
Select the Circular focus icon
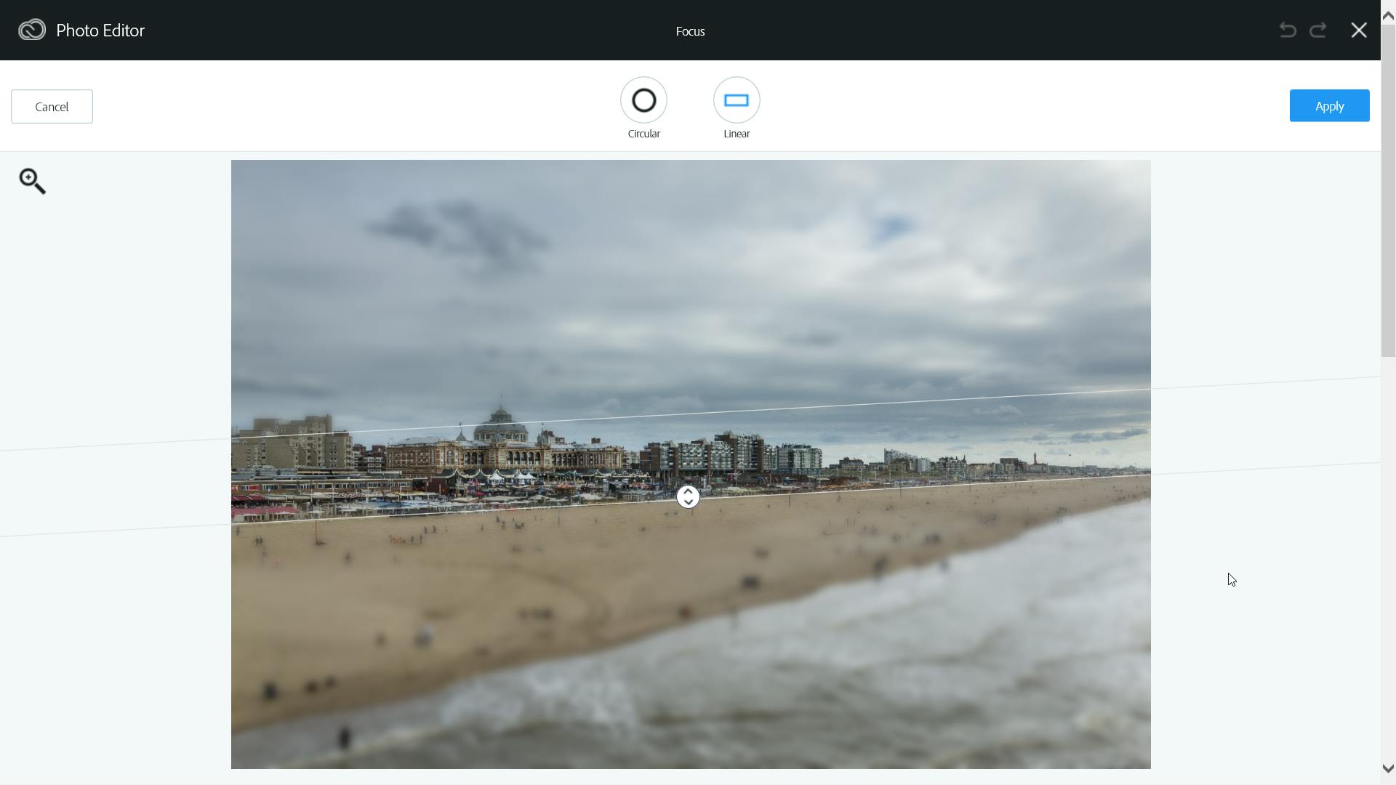643,100
